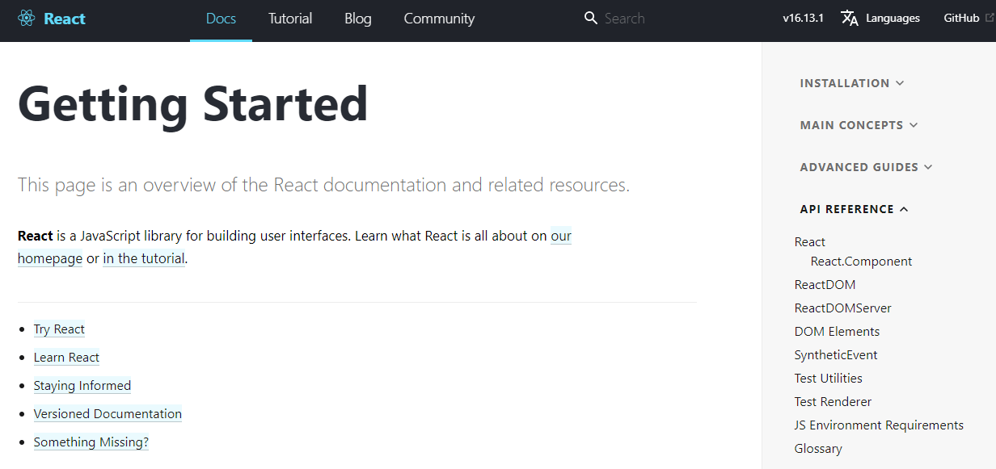Viewport: 996px width, 469px height.
Task: Click the Versioned Documentation link
Action: pyautogui.click(x=108, y=414)
